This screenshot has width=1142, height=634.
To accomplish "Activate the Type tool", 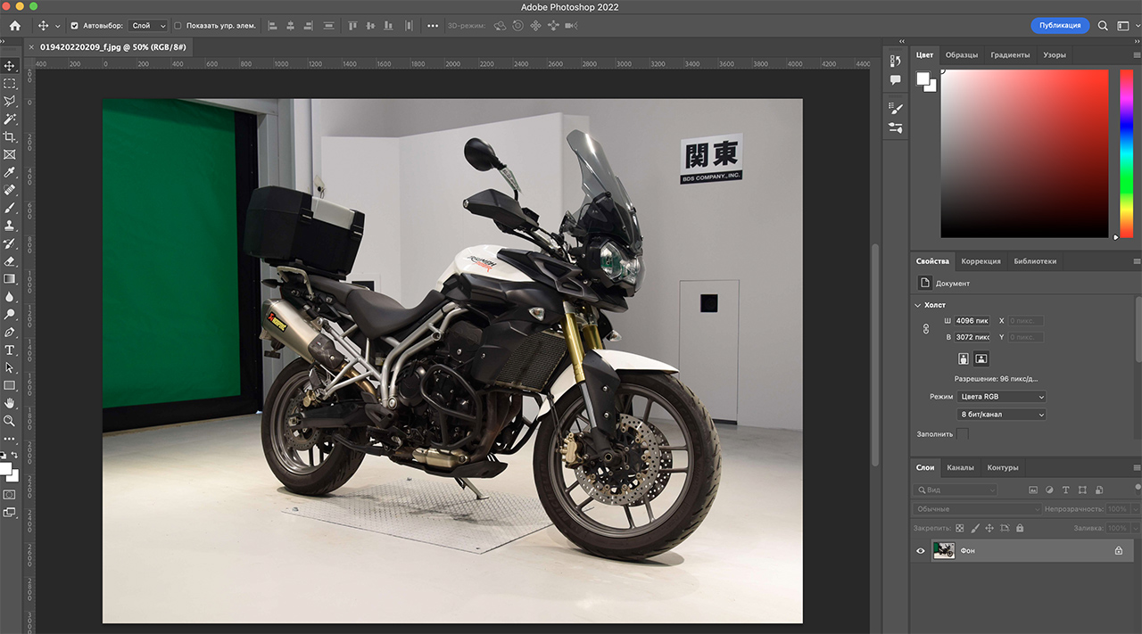I will 10,350.
